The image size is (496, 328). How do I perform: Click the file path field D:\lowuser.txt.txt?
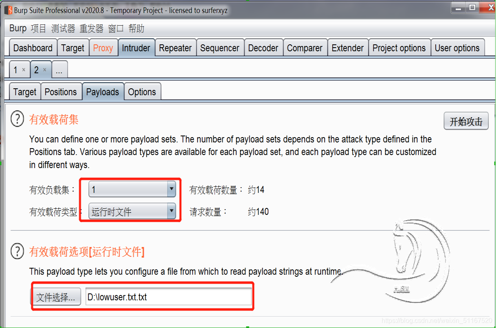click(x=169, y=297)
